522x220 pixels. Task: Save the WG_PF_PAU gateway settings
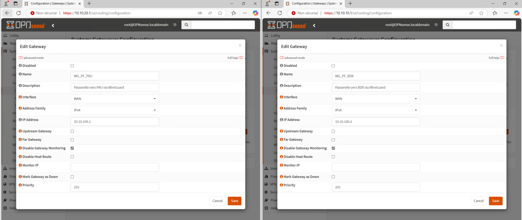234,201
